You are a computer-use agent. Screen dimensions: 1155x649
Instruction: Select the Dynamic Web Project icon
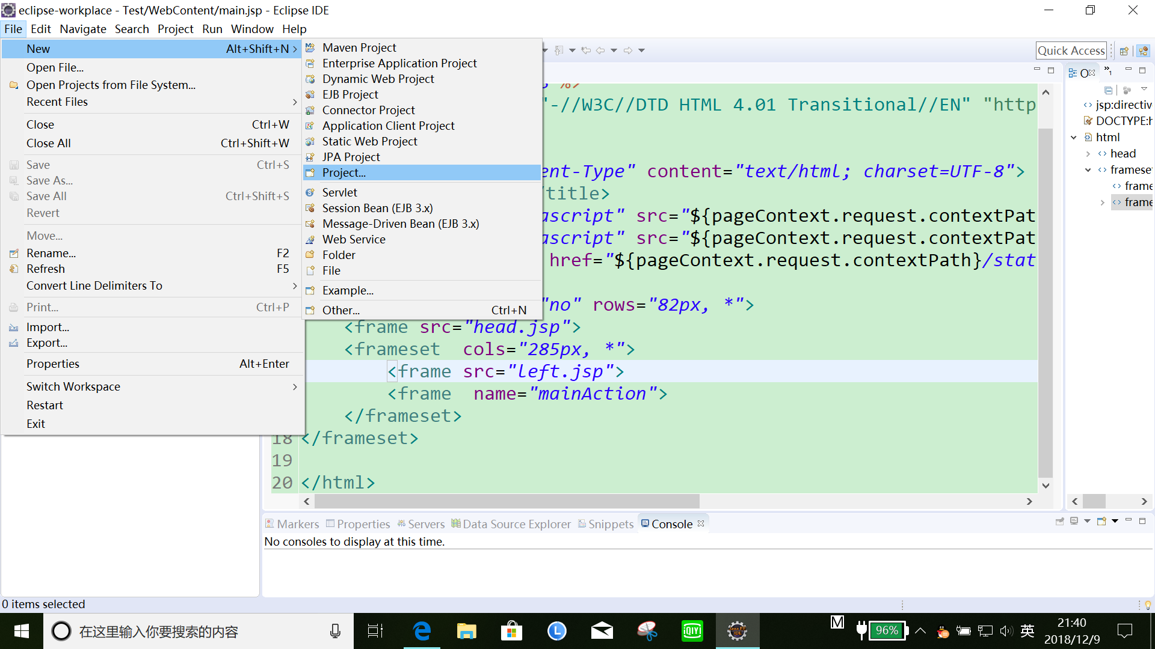tap(313, 79)
